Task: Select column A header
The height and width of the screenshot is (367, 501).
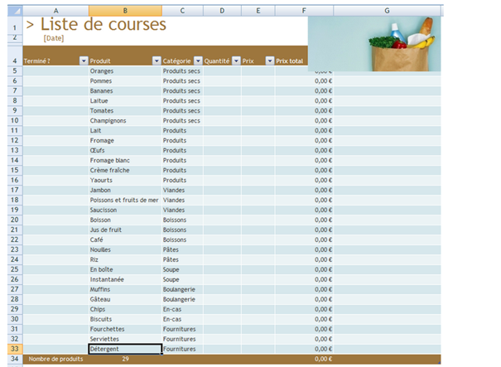Action: point(56,11)
